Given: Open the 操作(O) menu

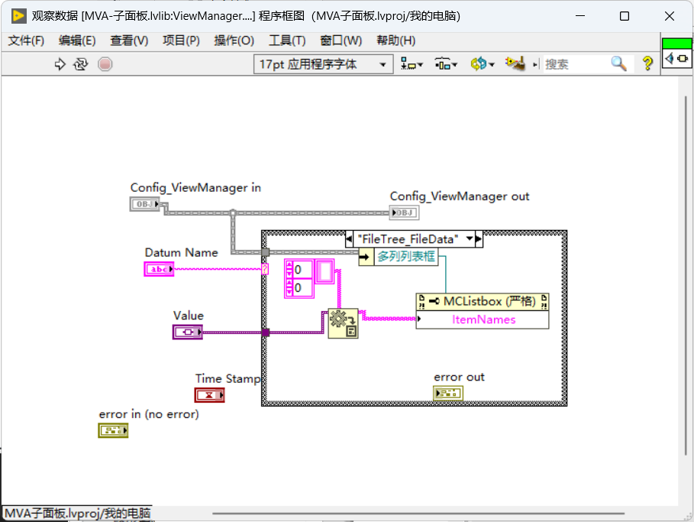Looking at the screenshot, I should click(234, 41).
